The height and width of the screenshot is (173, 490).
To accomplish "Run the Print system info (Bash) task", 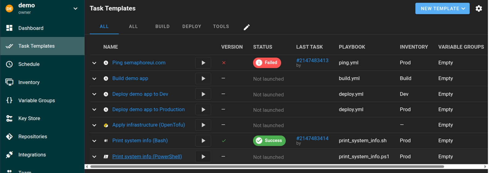I will pos(203,141).
